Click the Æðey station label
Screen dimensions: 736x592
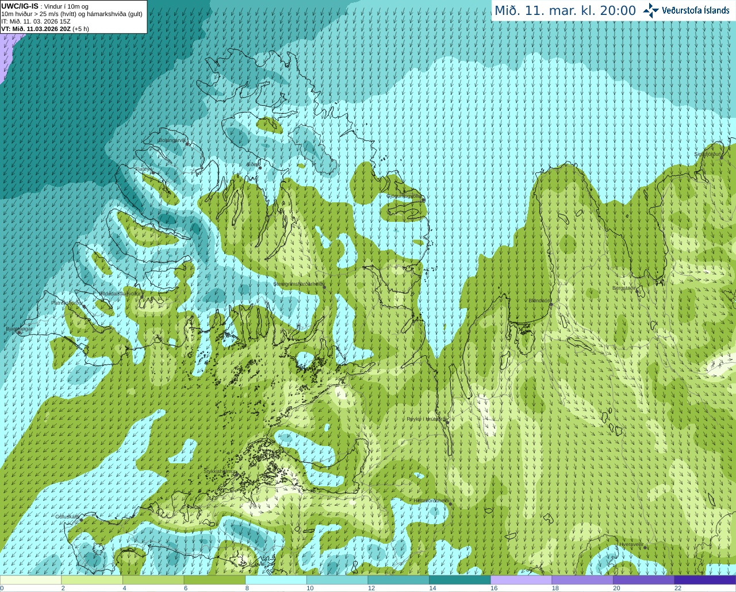point(251,164)
